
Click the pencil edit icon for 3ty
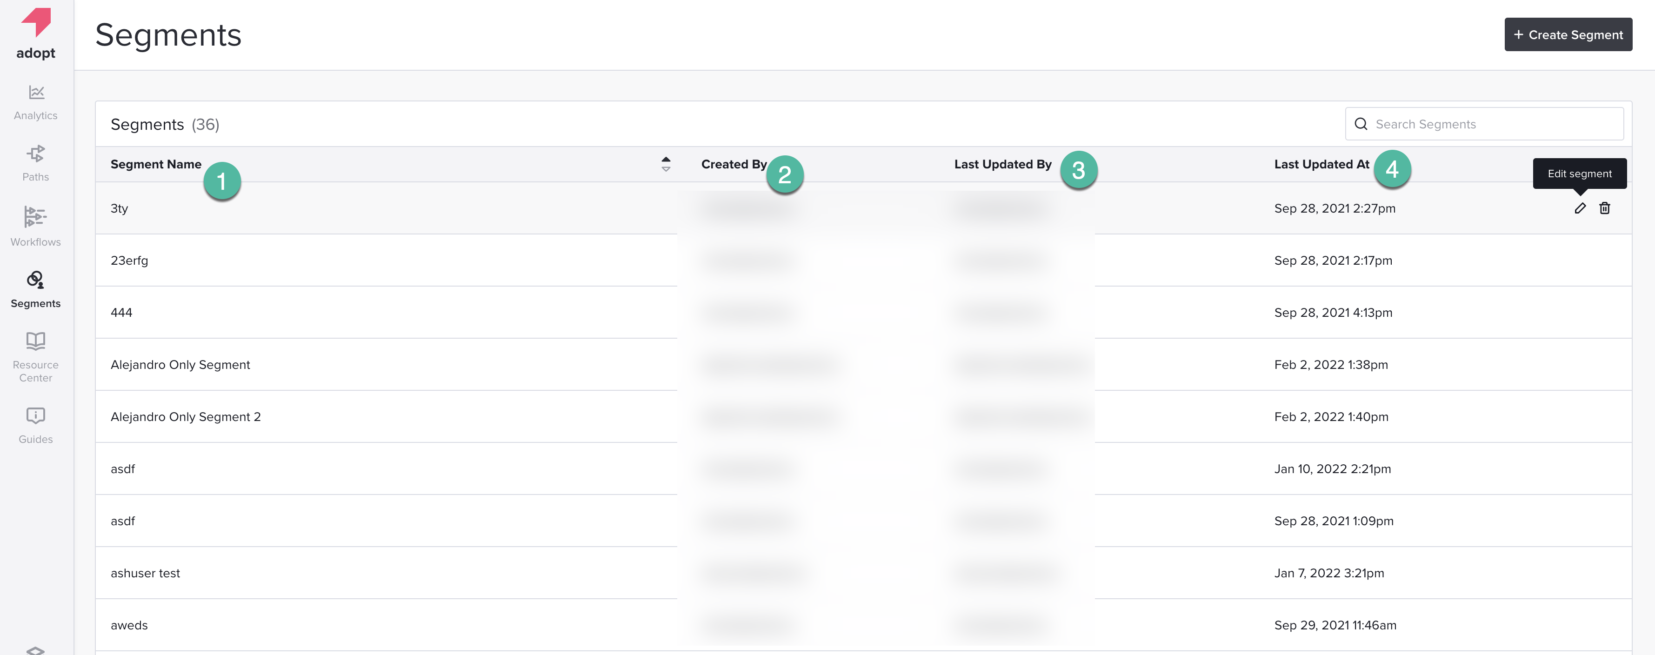[1580, 207]
